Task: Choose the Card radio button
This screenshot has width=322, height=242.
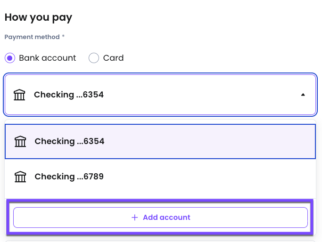Action: click(x=94, y=58)
